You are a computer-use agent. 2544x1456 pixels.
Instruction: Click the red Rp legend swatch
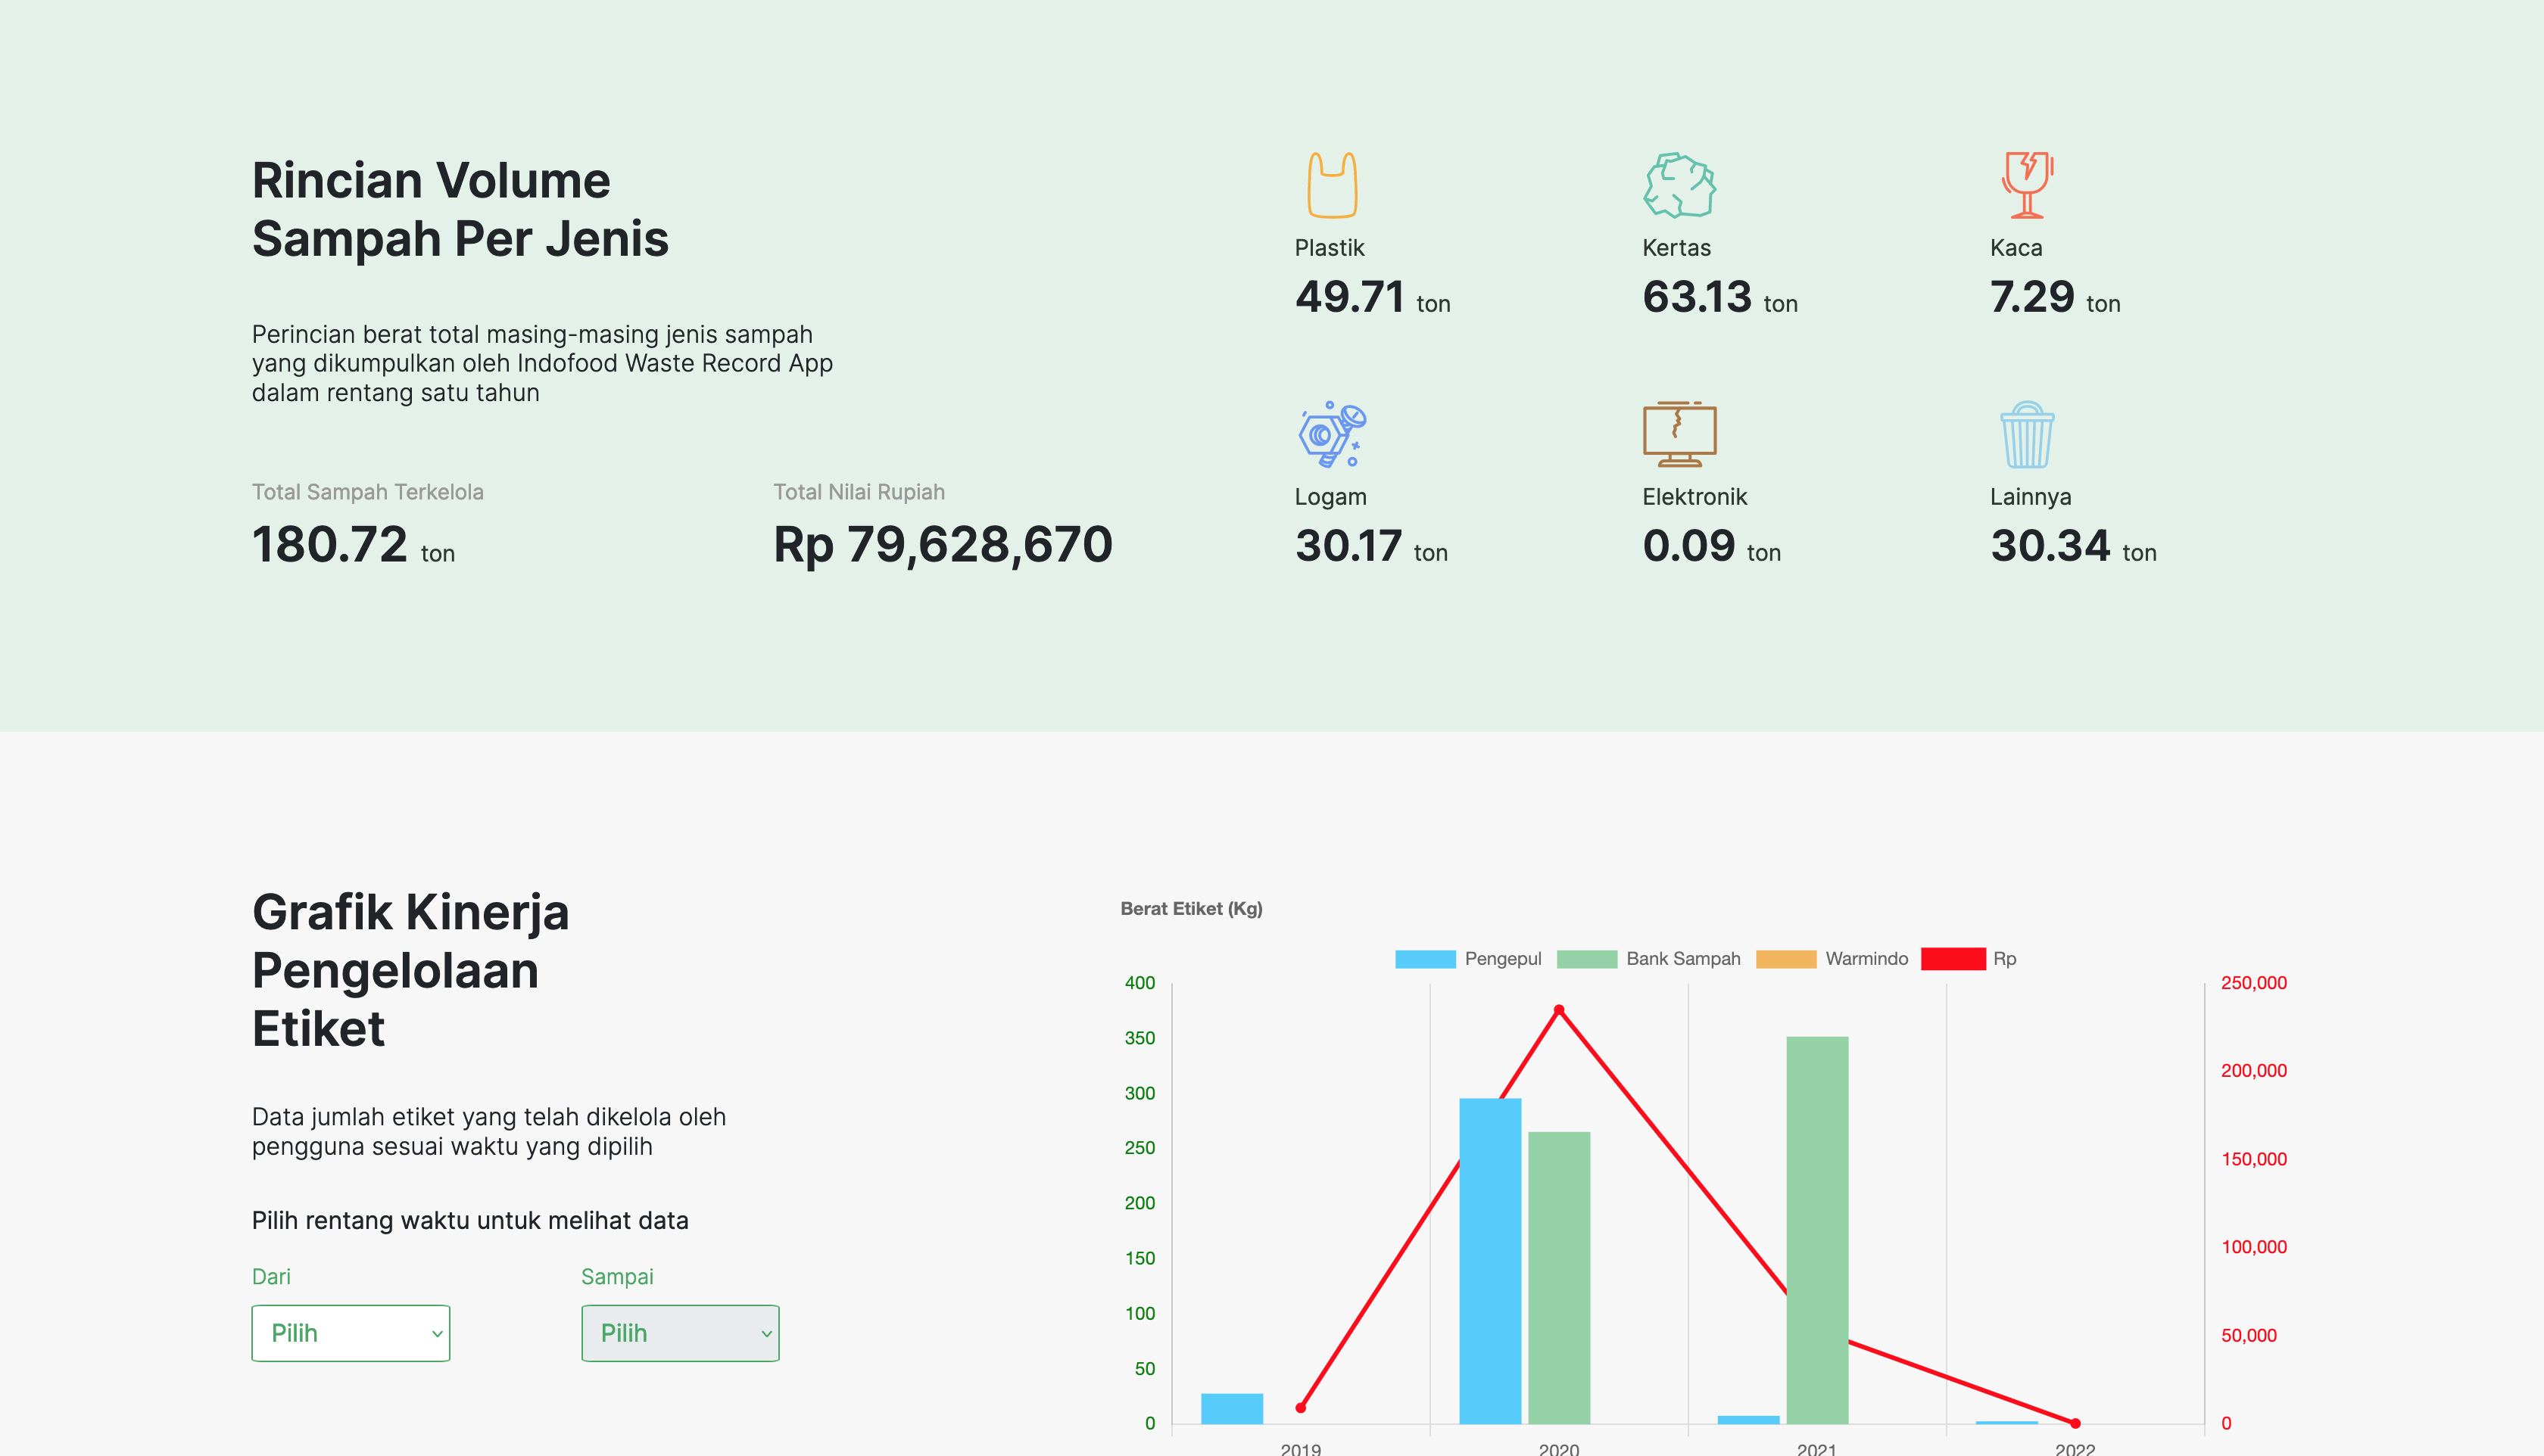pyautogui.click(x=1953, y=959)
